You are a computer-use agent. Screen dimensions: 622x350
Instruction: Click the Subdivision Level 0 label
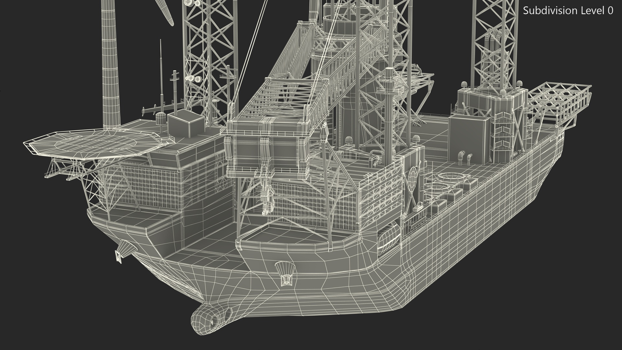[x=568, y=11]
